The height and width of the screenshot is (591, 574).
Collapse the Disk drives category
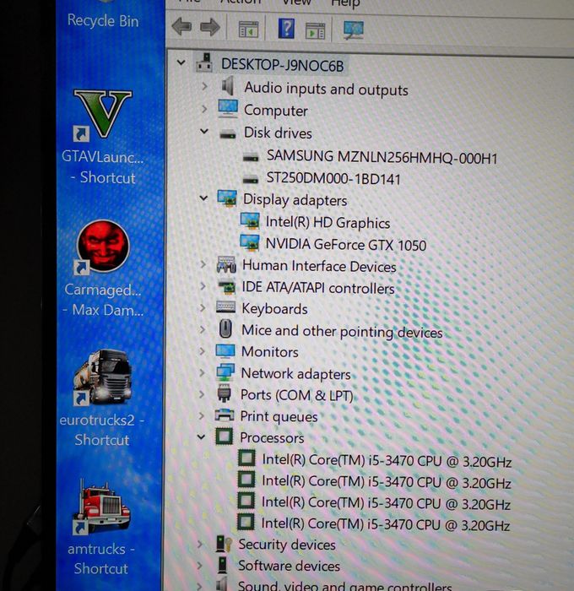click(204, 131)
